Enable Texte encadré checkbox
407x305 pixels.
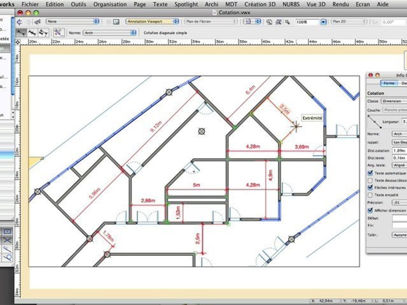coord(371,195)
